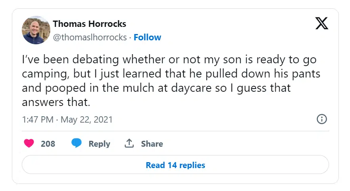Viewport: 350px width, 191px height.
Task: Click the final line 'answers that.'
Action: pyautogui.click(x=56, y=102)
